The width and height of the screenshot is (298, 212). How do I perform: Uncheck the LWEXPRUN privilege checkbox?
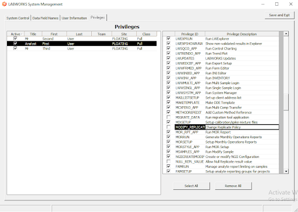pos(168,38)
